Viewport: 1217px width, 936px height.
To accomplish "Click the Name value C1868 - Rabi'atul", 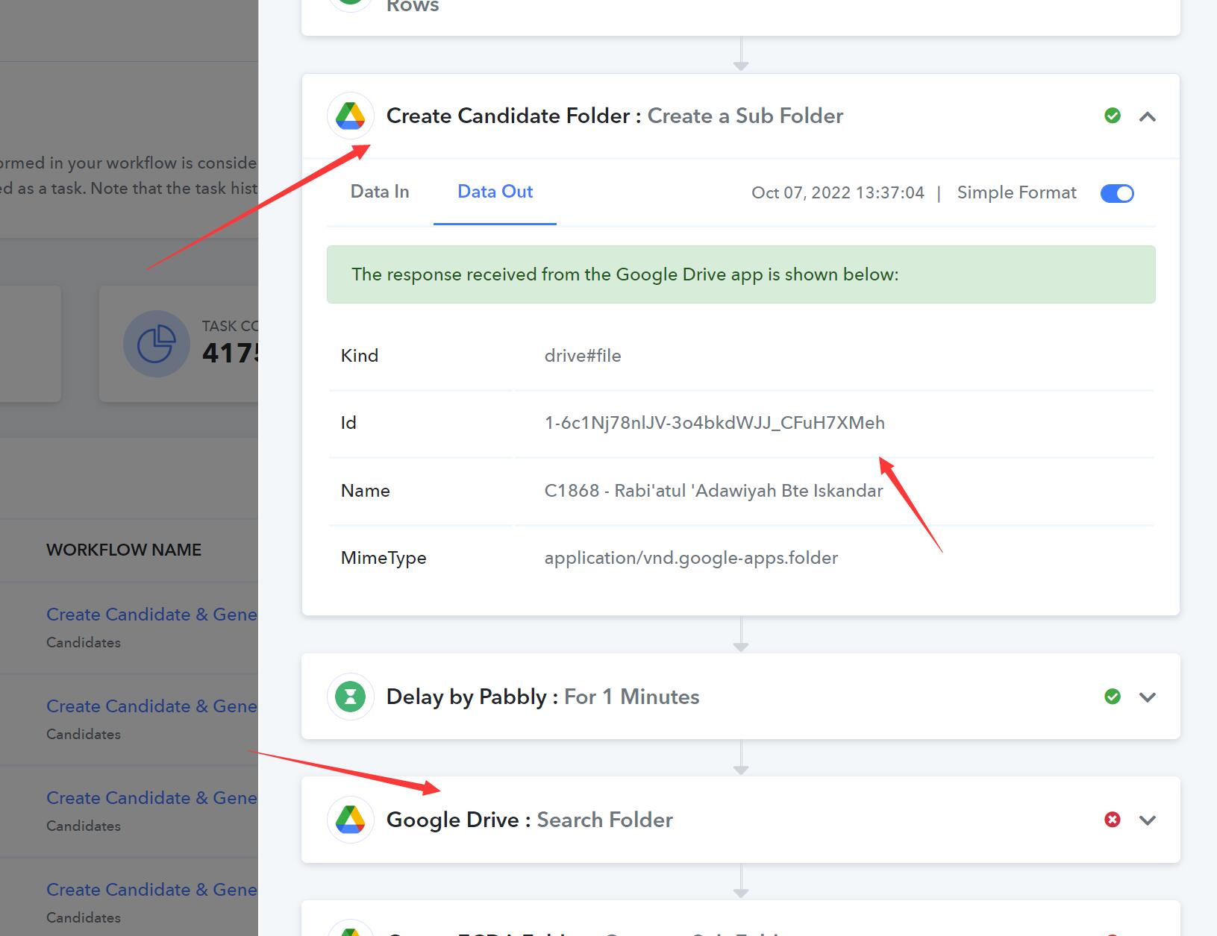I will pos(713,491).
